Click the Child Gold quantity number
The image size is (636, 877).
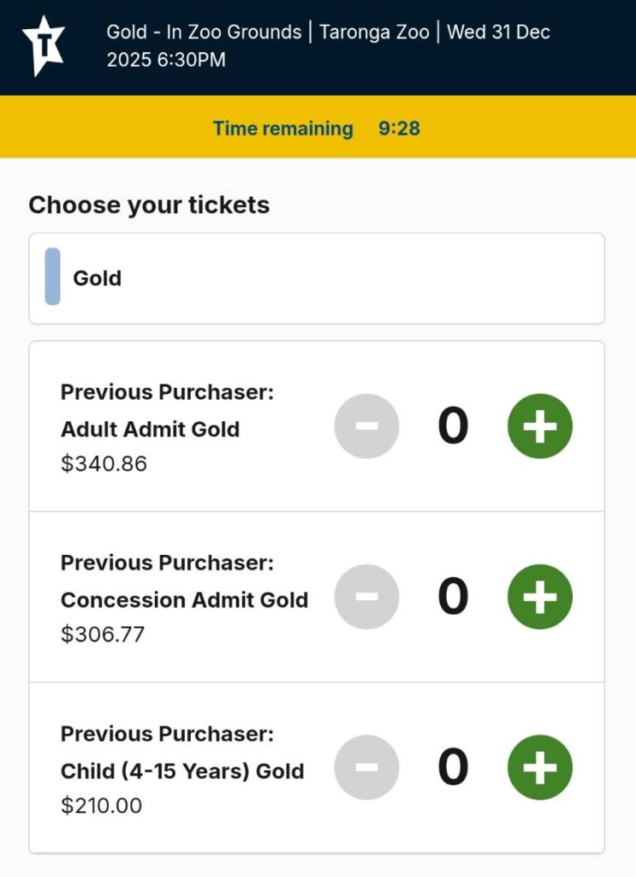coord(453,767)
